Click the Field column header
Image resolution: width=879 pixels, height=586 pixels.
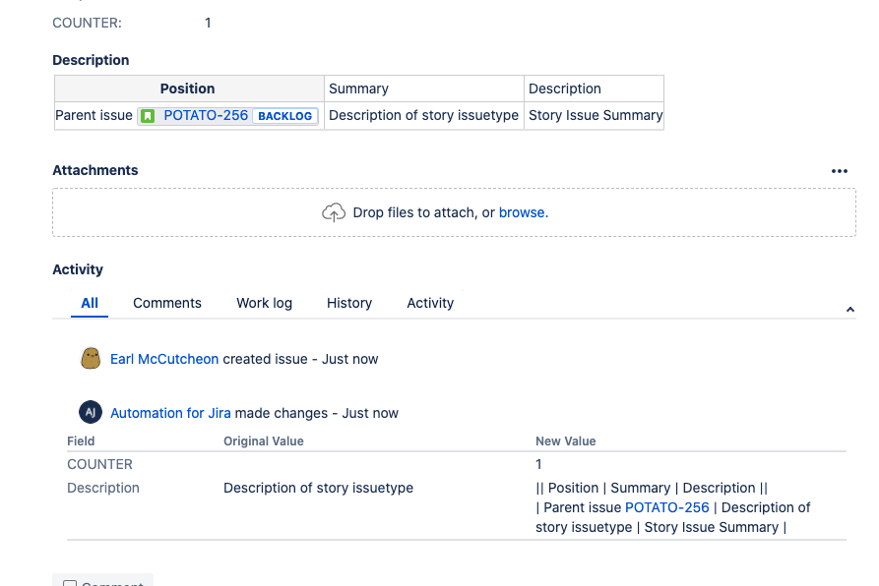pos(81,441)
